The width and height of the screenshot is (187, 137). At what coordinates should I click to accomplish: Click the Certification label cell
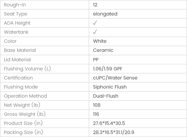pos(44,78)
